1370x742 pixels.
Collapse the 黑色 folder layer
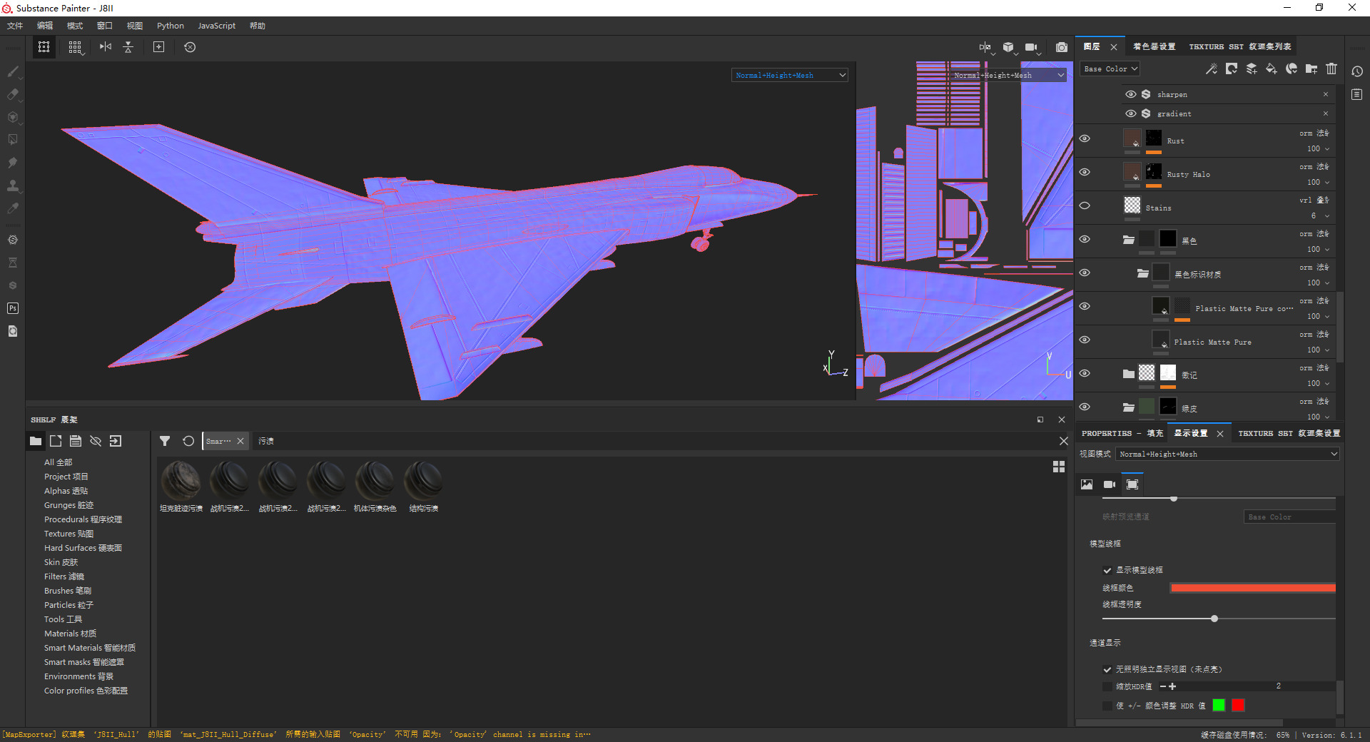click(1128, 240)
